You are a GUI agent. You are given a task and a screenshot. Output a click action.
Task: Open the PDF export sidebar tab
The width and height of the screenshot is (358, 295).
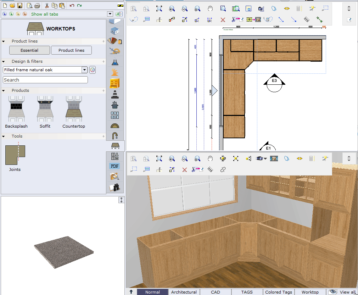coord(114,166)
